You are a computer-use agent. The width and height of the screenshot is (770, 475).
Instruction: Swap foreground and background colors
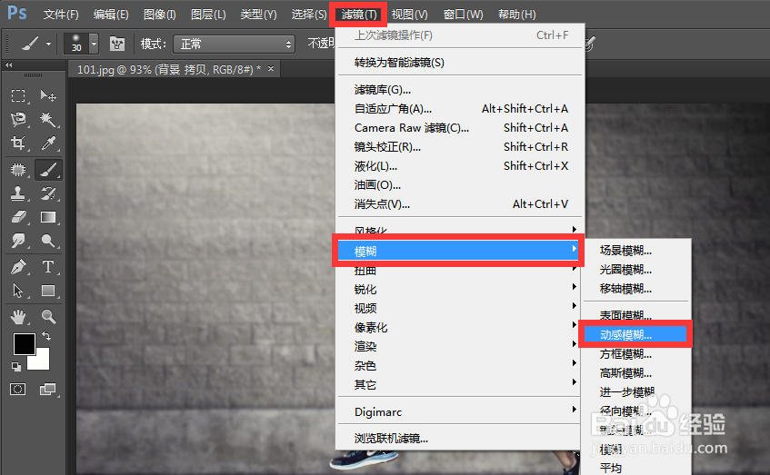[x=46, y=336]
